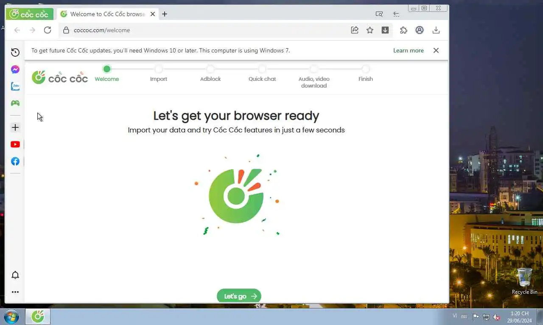Open Messenger in the sidebar
Viewport: 543px width, 325px height.
(x=15, y=69)
